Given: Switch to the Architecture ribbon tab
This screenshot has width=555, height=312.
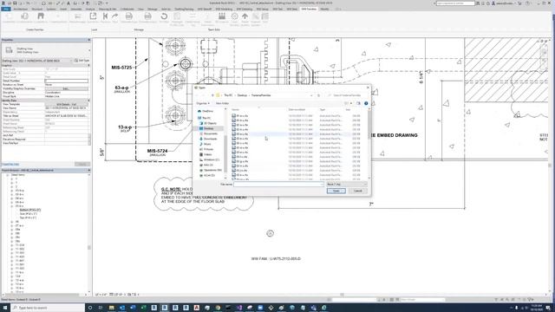Looking at the screenshot, I should pyautogui.click(x=21, y=9).
